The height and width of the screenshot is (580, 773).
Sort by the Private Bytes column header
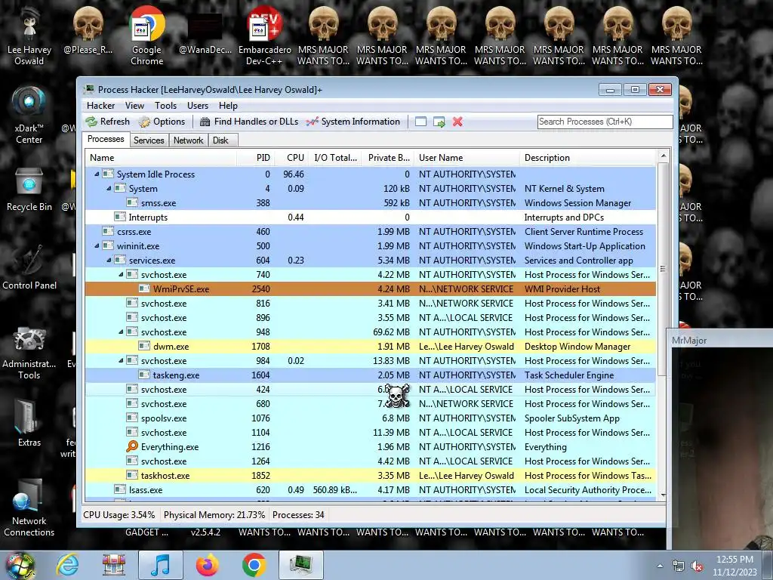[387, 158]
